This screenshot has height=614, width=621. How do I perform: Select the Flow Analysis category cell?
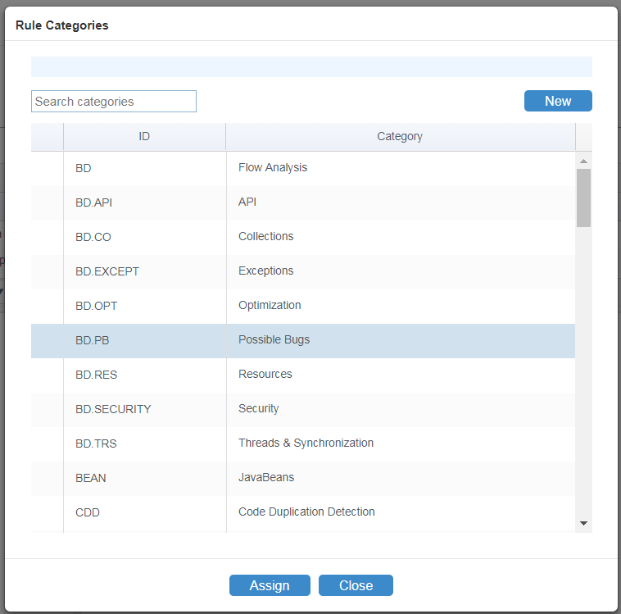401,169
